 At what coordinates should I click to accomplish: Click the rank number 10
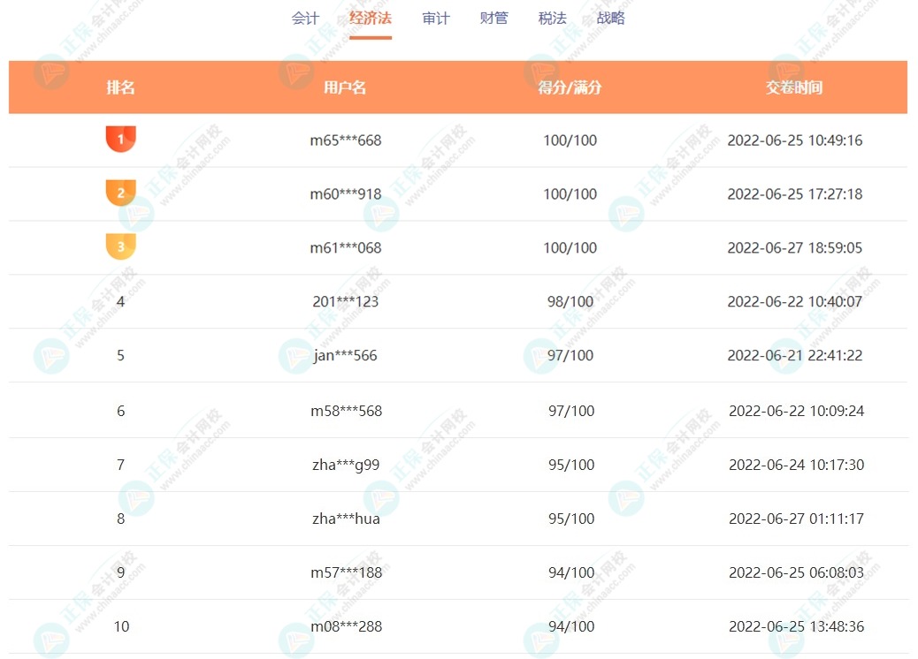[x=121, y=626]
